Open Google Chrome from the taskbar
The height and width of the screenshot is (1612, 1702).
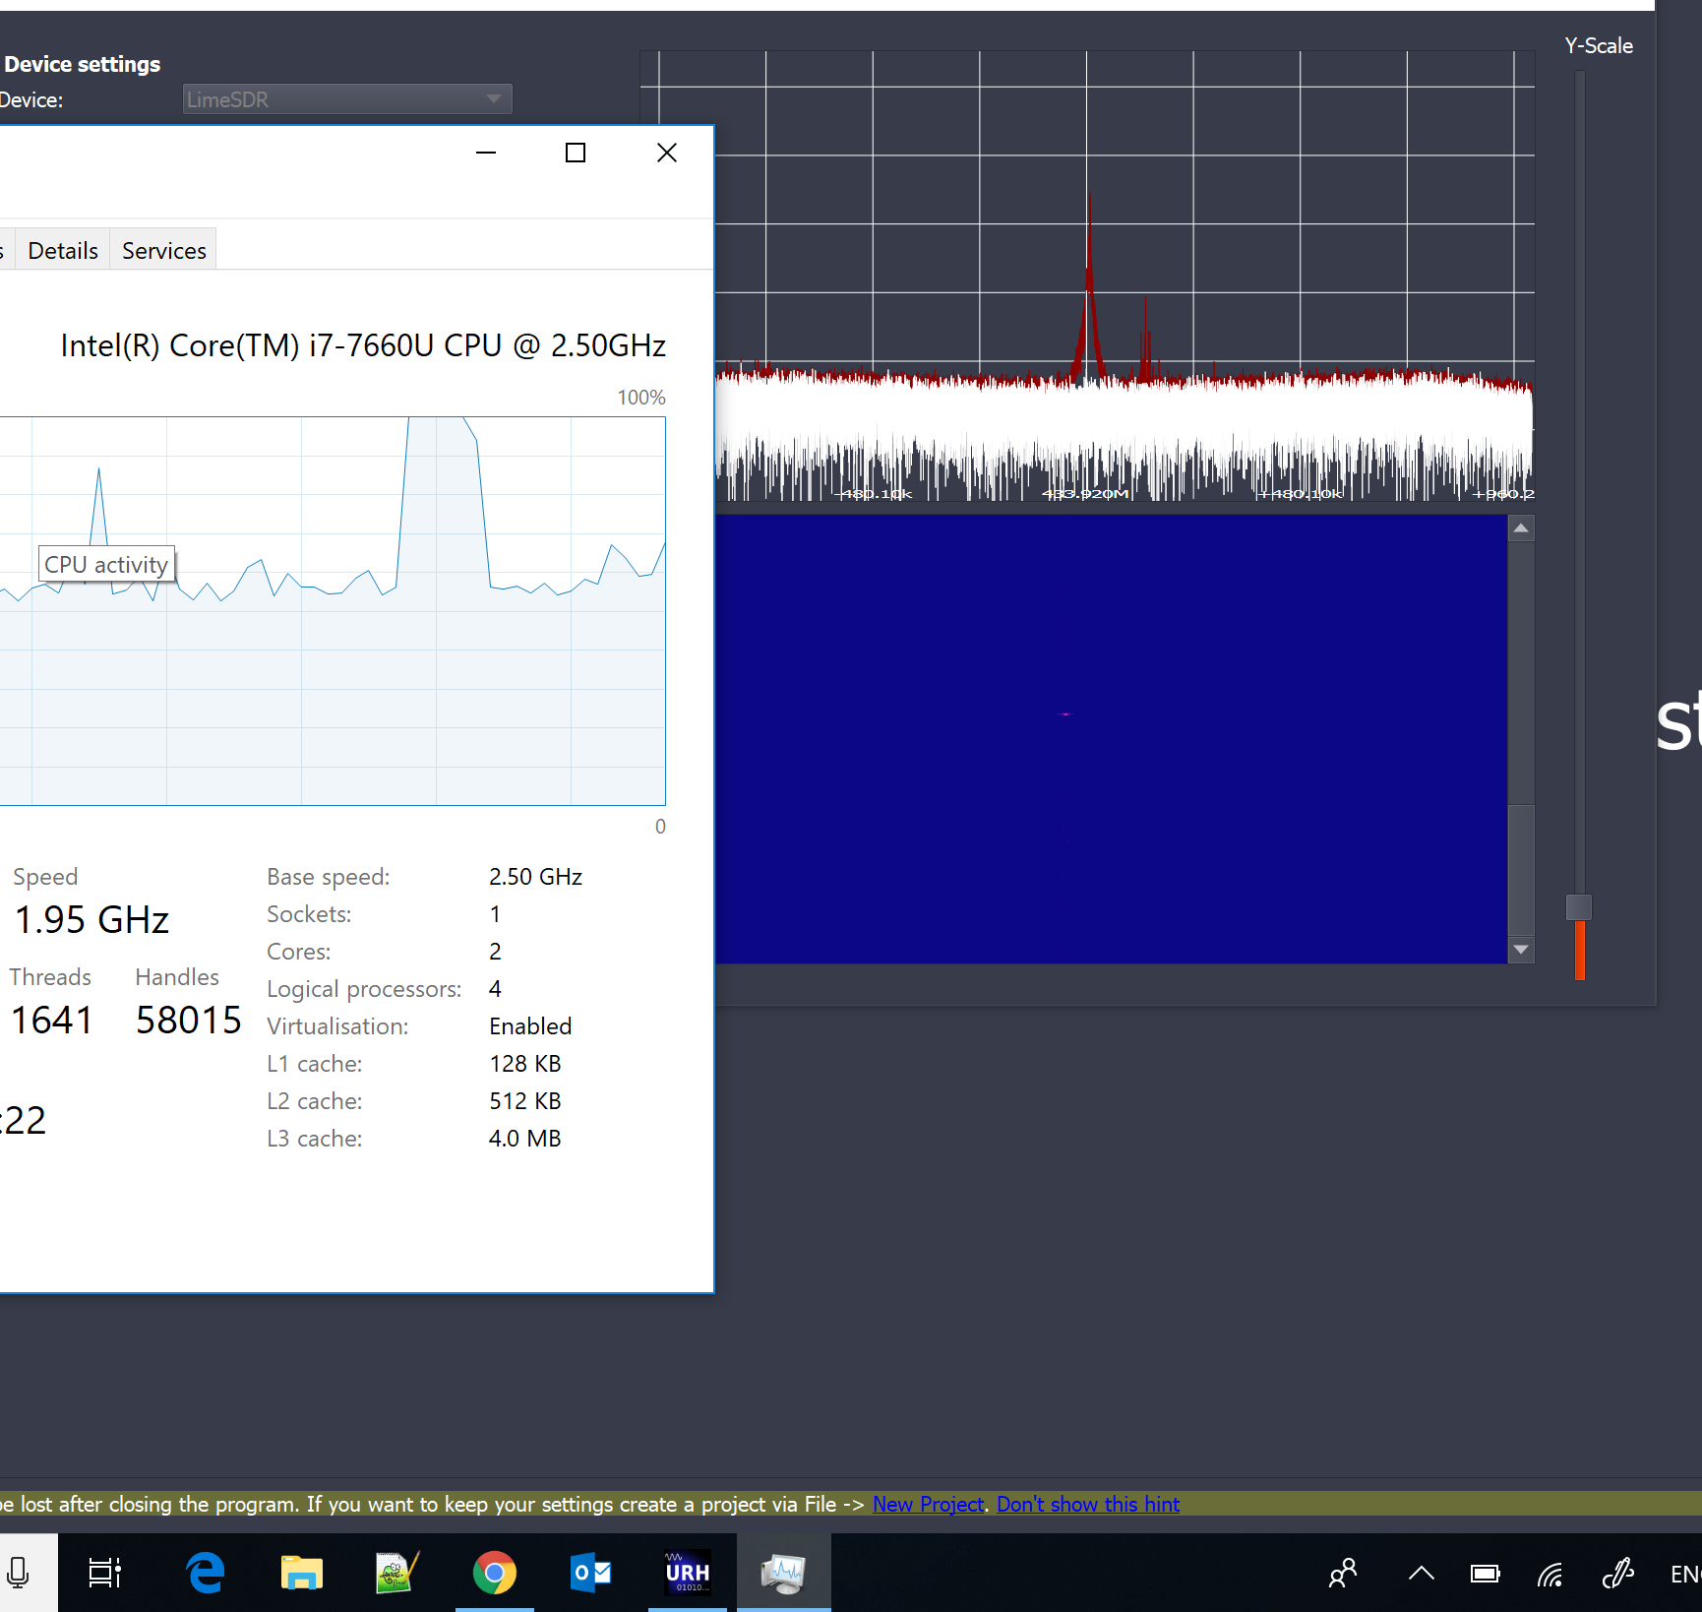495,1572
